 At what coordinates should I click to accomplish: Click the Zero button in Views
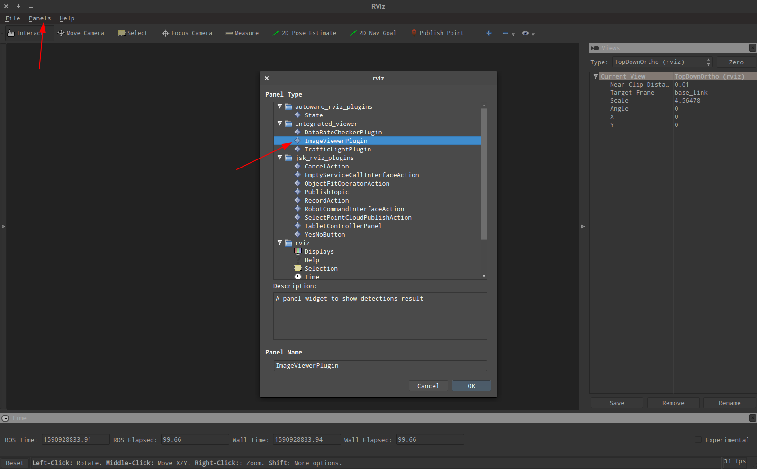[x=736, y=62]
